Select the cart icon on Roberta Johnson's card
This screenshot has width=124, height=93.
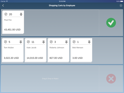[x=51, y=42]
